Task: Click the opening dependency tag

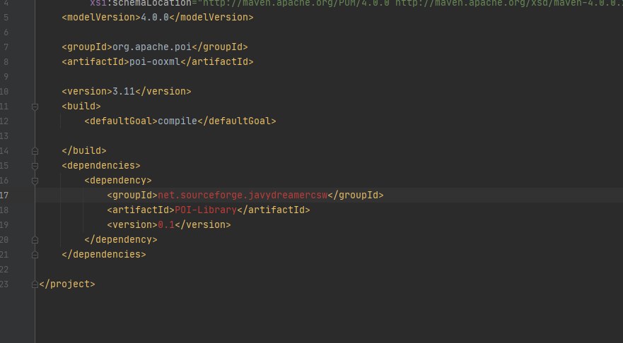Action: tap(118, 181)
